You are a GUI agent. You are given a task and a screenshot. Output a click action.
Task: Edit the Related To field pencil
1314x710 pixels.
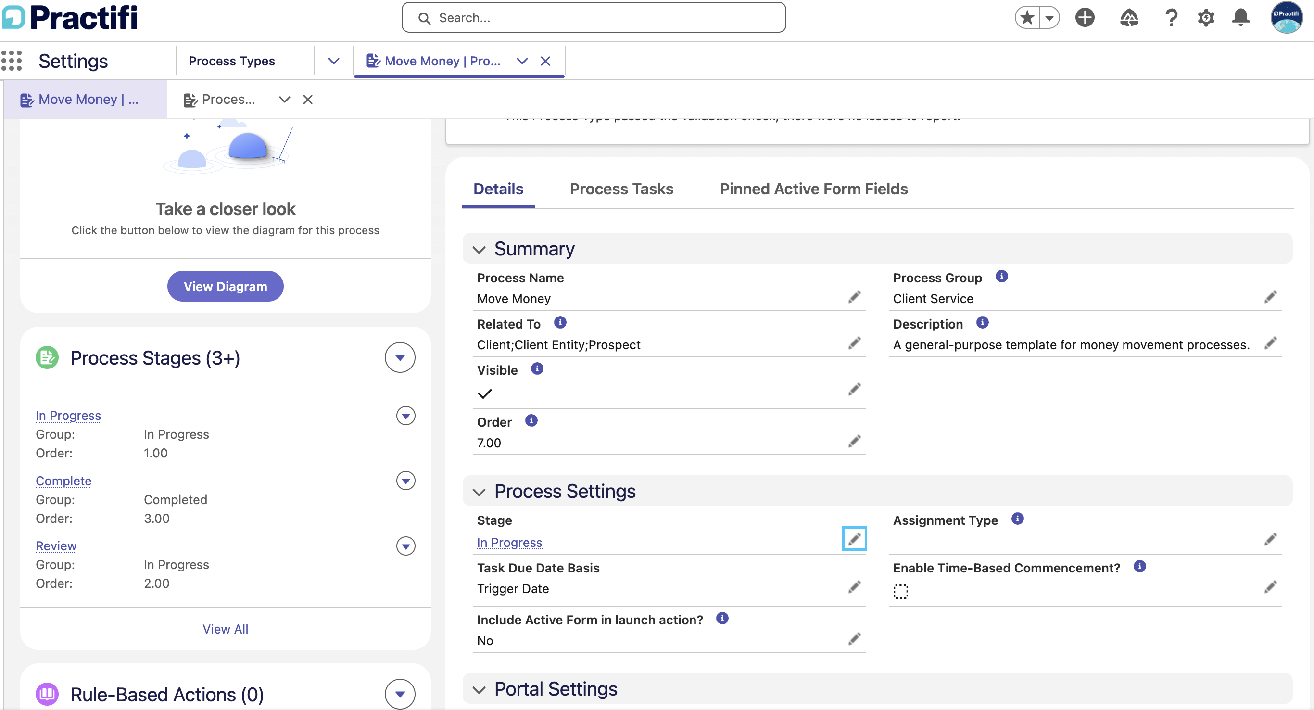pyautogui.click(x=854, y=343)
